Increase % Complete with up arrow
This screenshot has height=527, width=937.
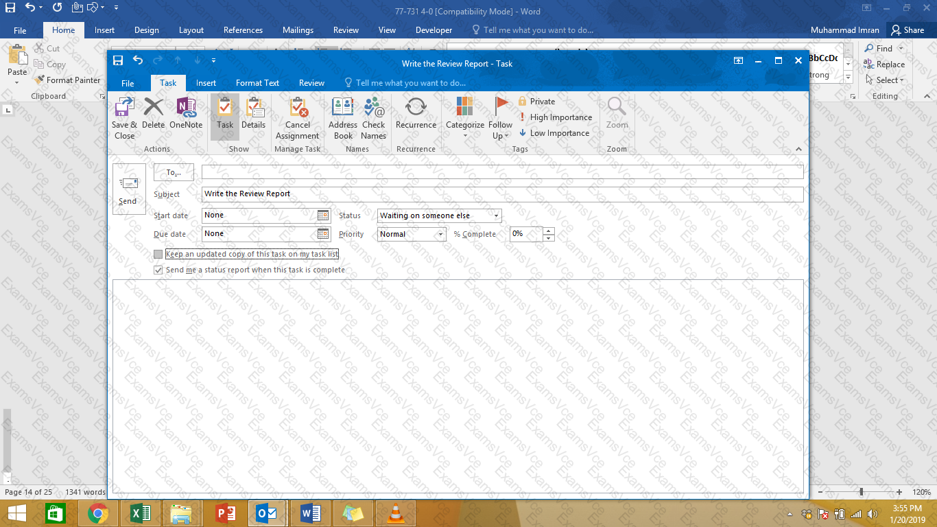(549, 231)
